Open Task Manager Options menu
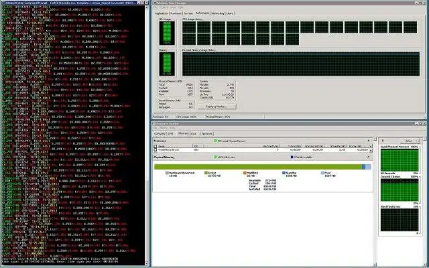This screenshot has width=429, height=268. (164, 7)
